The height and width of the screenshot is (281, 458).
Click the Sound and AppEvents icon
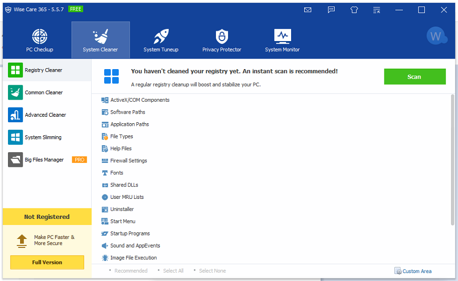pyautogui.click(x=105, y=245)
